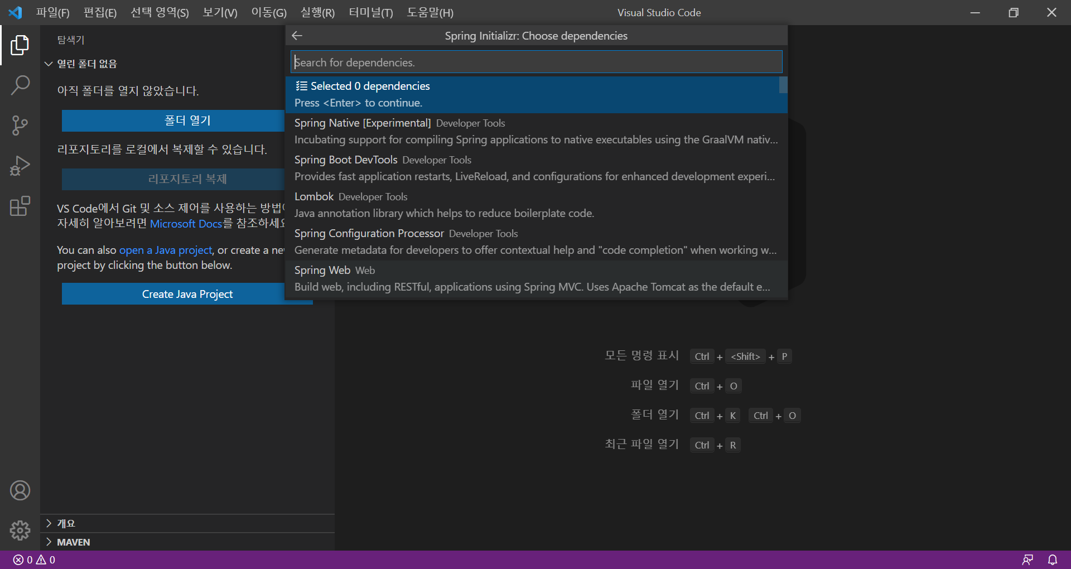This screenshot has width=1071, height=569.
Task: Open the 선택 영역(S) menu
Action: pyautogui.click(x=160, y=12)
